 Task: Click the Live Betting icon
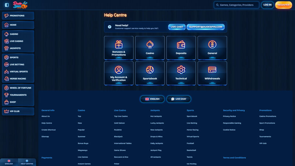(6, 64)
